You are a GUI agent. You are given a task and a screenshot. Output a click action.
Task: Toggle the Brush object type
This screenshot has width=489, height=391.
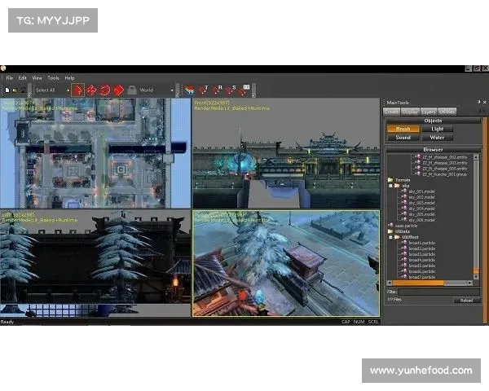pos(403,129)
